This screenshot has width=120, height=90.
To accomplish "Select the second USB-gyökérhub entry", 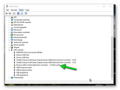I will tap(22, 75).
